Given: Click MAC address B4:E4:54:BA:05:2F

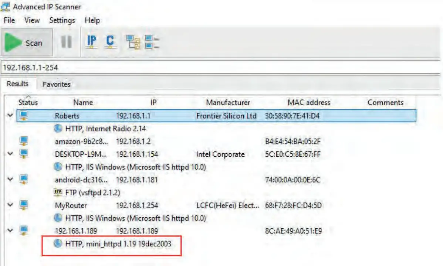Looking at the screenshot, I should click(293, 141).
